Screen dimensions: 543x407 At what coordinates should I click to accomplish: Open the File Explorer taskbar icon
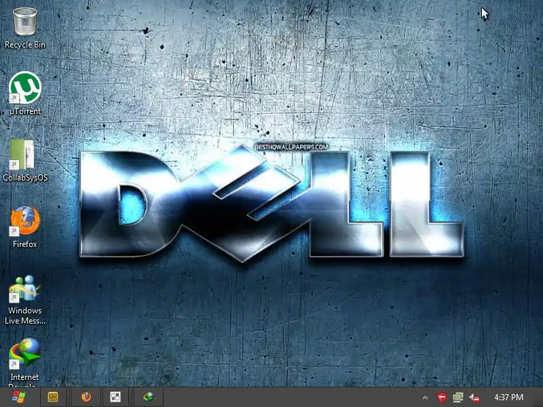pyautogui.click(x=53, y=397)
